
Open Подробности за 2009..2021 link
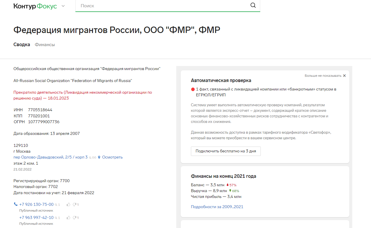[217, 207]
